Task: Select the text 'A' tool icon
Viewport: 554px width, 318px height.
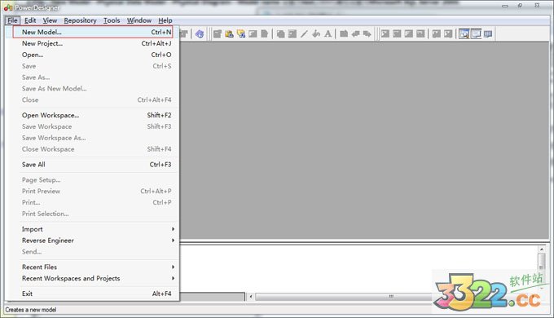Action: pyautogui.click(x=328, y=34)
